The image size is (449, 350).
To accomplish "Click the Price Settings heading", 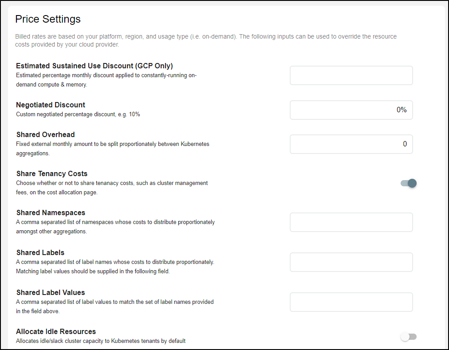I will tap(48, 19).
